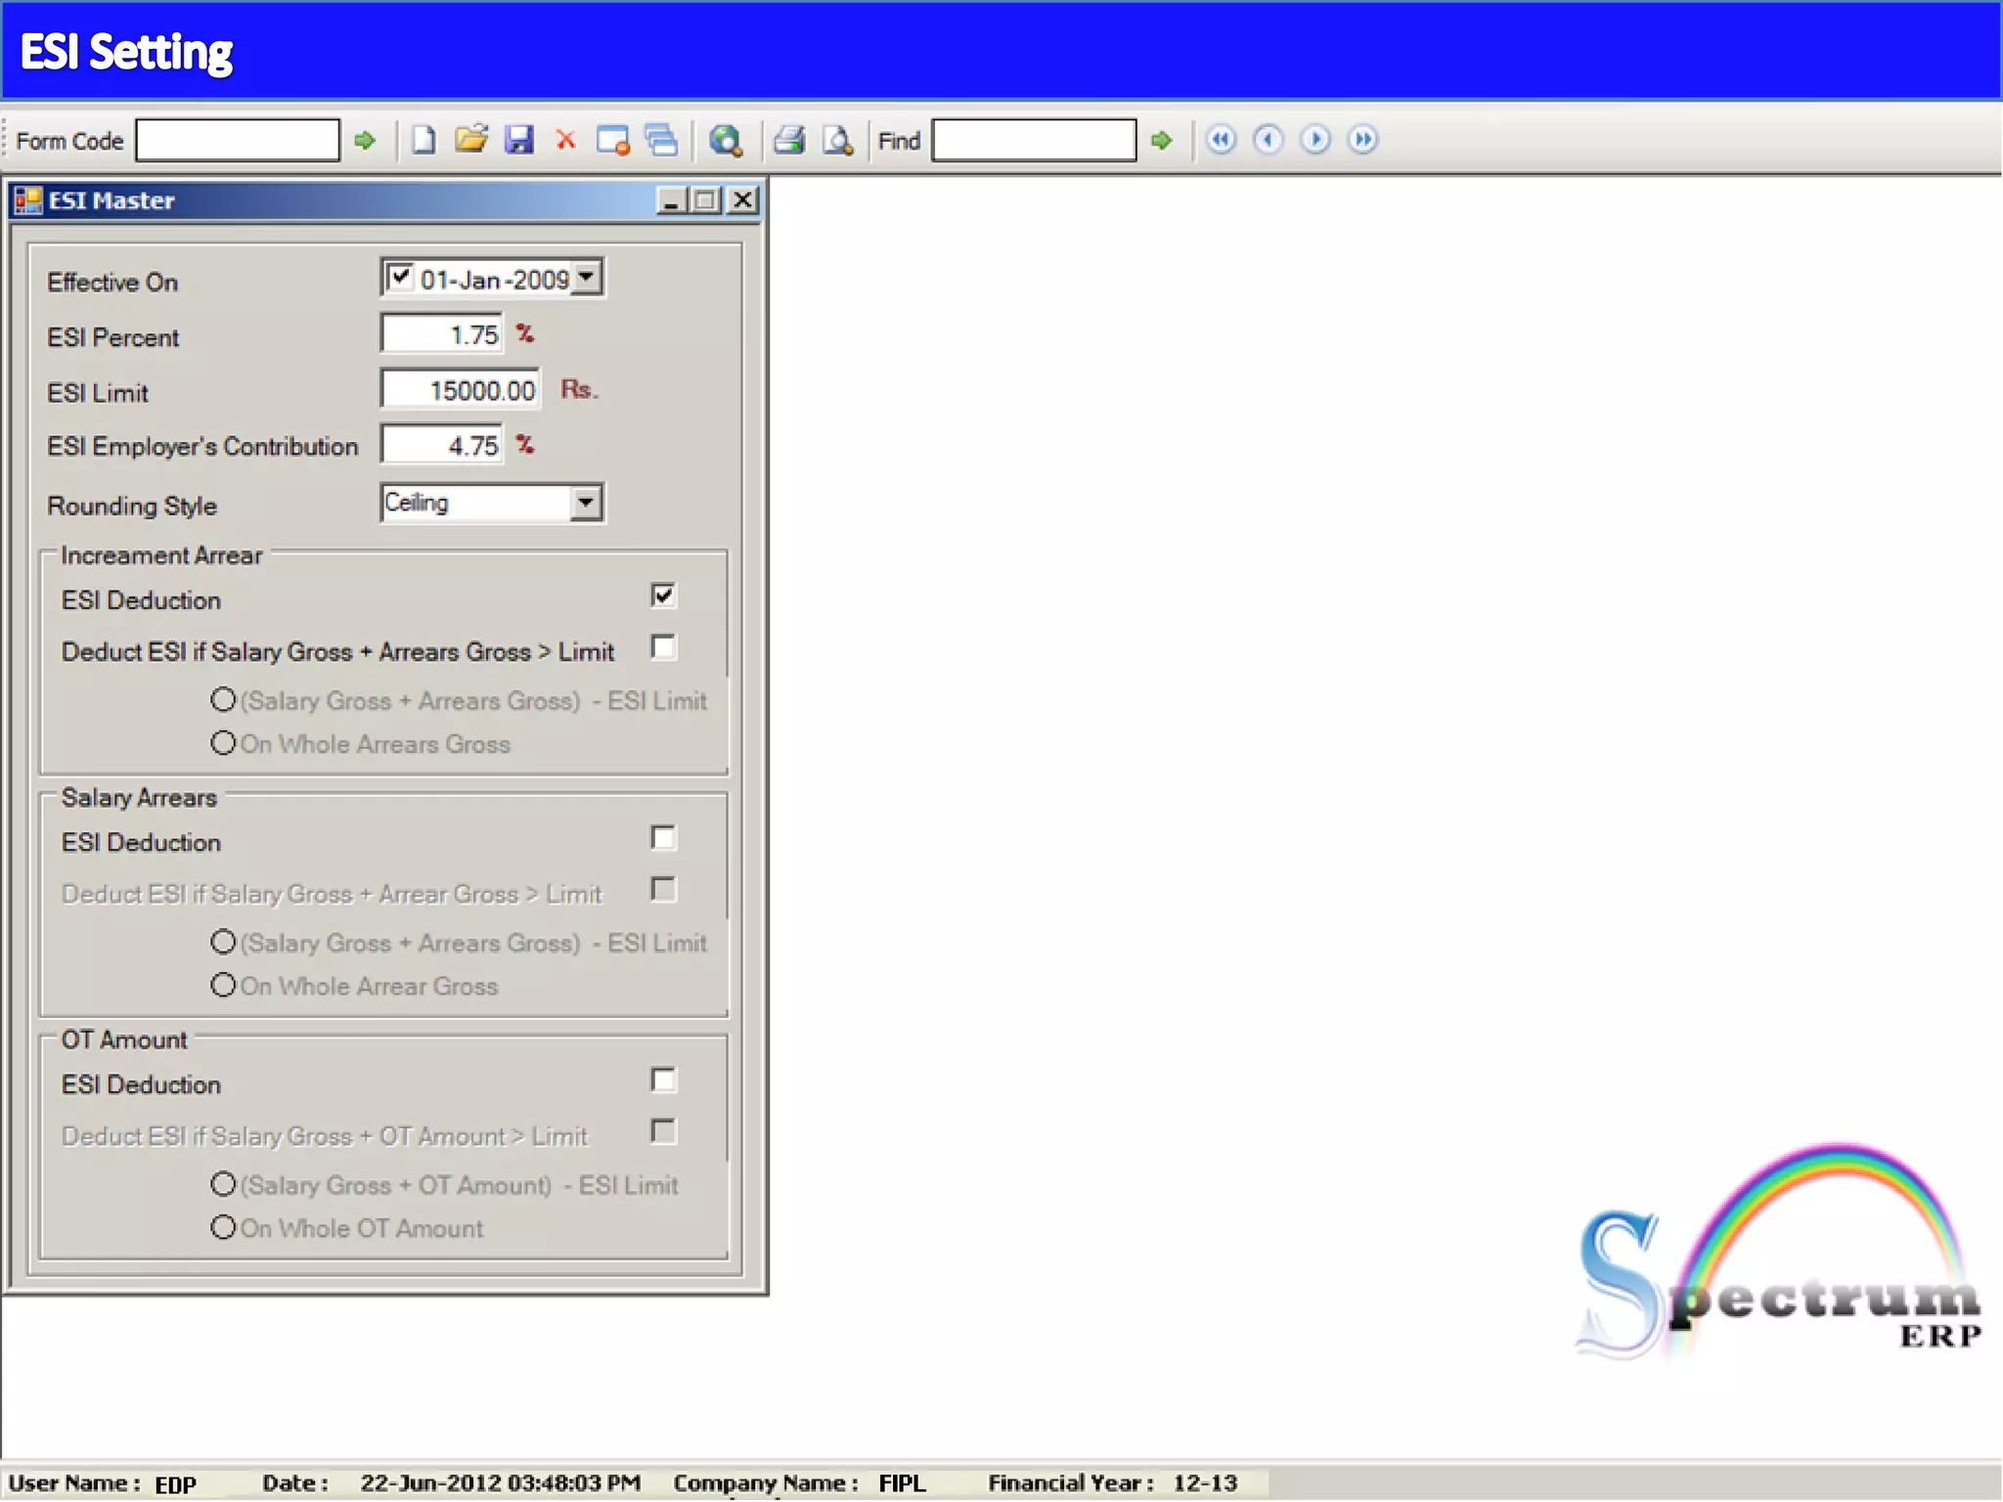
Task: Toggle ESI Deduction under Increament Arrear
Action: point(663,596)
